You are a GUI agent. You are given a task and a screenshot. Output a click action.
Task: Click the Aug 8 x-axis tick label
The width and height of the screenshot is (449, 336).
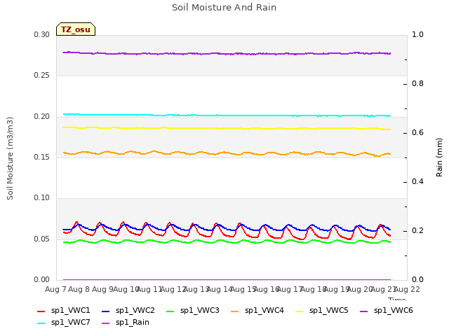tap(79, 289)
